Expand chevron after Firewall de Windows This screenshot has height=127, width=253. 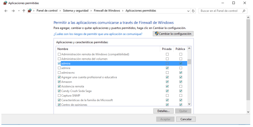pos(123,11)
